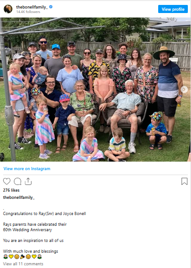Click You are an inspiration caption text
191x268 pixels.
[x=33, y=241]
